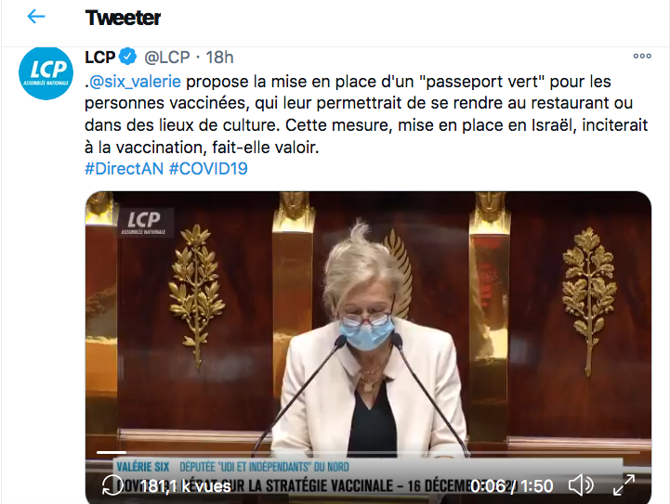
Task: Click the 0:06 / 1:50 time display
Action: [511, 486]
